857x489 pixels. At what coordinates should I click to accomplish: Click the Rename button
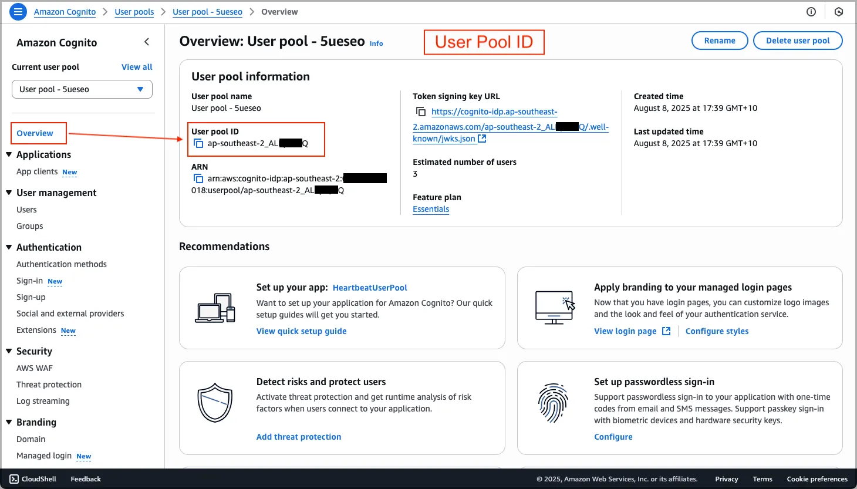[719, 41]
